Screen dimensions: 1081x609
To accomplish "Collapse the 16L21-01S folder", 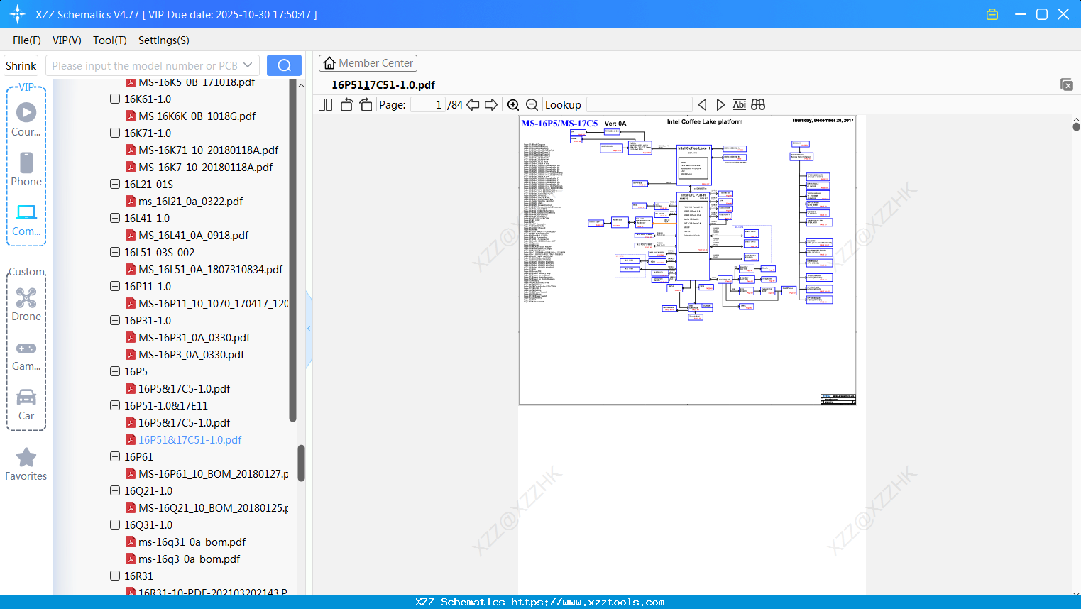I will click(x=115, y=184).
